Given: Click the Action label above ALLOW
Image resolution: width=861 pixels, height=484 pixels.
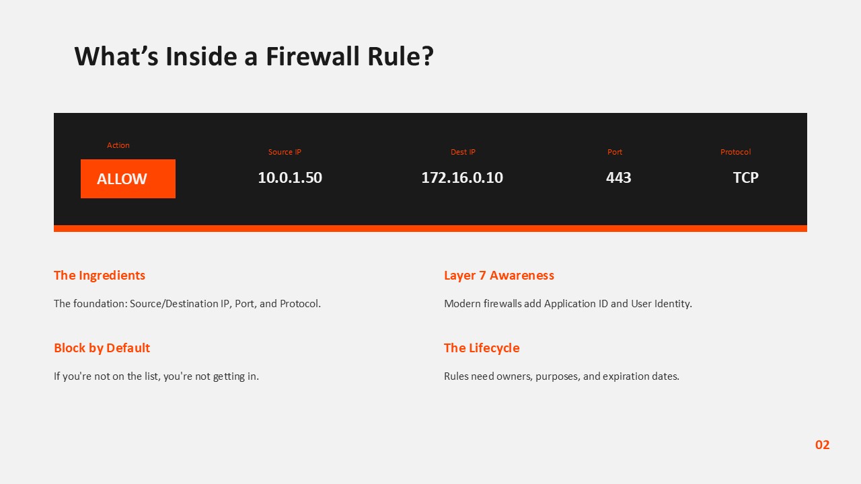Looking at the screenshot, I should 118,145.
